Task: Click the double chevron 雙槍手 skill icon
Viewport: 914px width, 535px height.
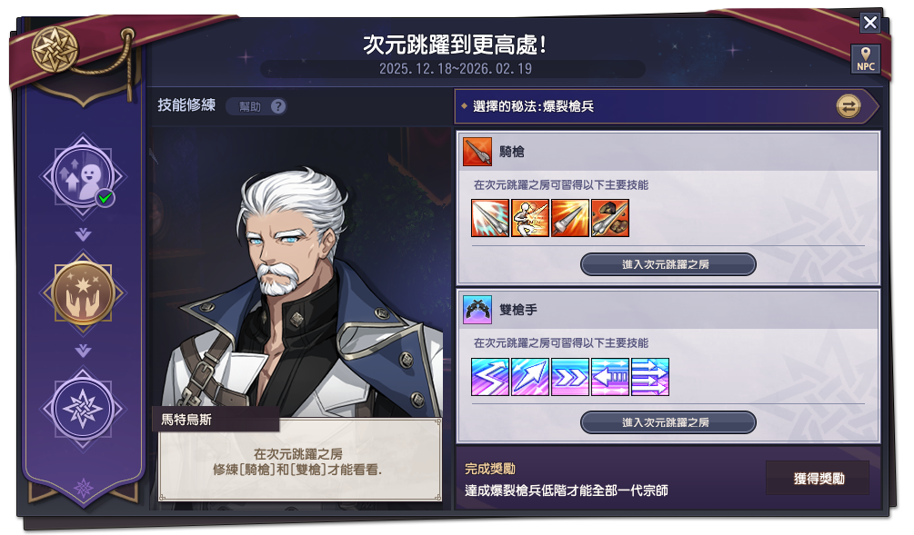Action: pos(570,377)
